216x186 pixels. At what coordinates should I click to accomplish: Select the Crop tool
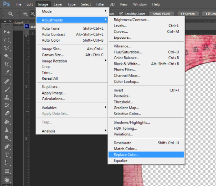[x=7, y=64]
